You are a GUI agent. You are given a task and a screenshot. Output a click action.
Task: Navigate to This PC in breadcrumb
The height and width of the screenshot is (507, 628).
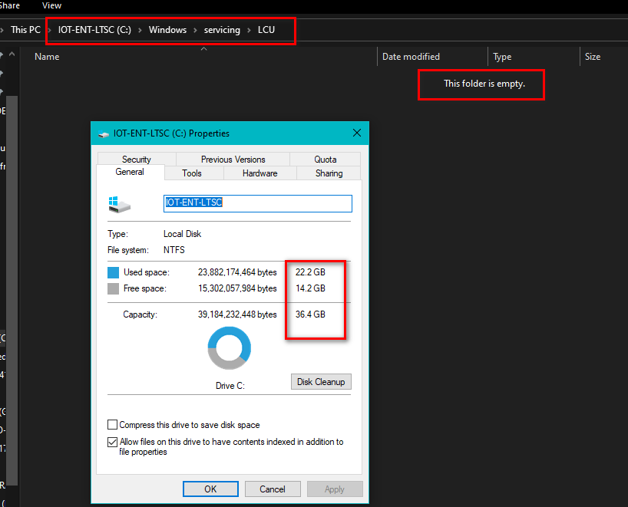pyautogui.click(x=25, y=30)
